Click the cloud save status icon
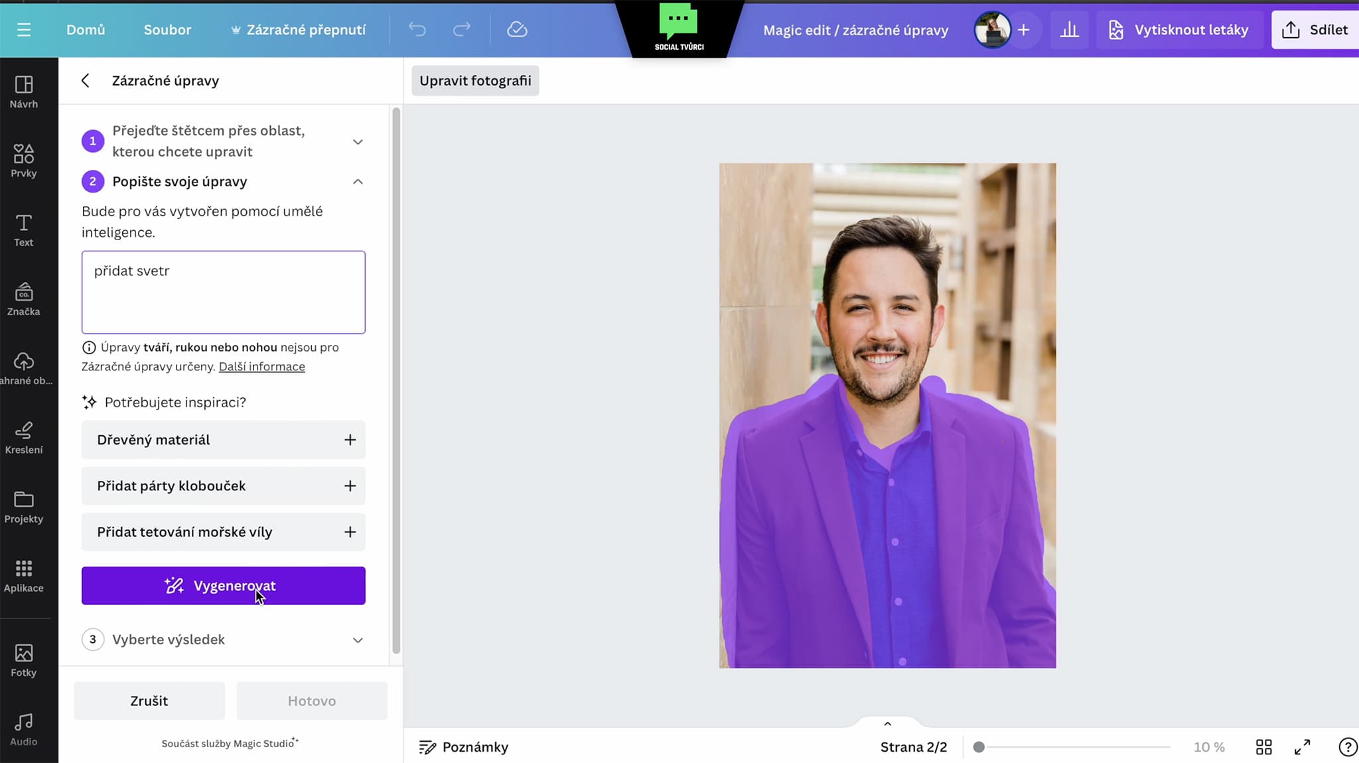The height and width of the screenshot is (763, 1359). tap(517, 29)
